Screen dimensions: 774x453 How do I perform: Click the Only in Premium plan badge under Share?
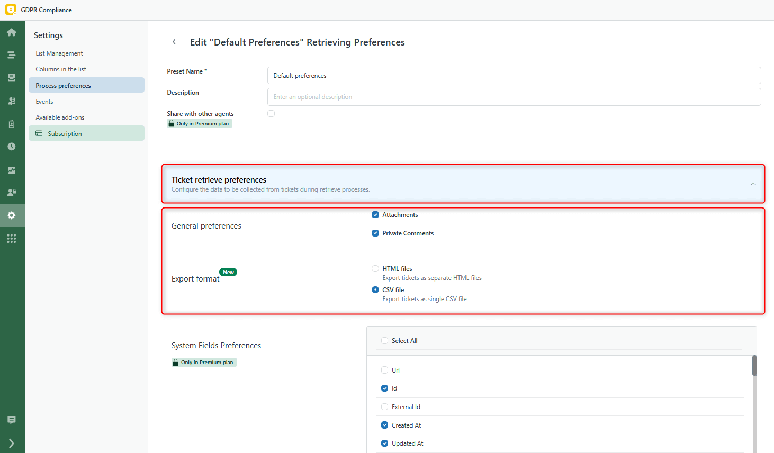tap(200, 123)
